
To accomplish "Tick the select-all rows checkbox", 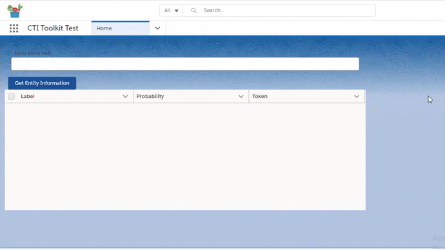I will pos(12,97).
